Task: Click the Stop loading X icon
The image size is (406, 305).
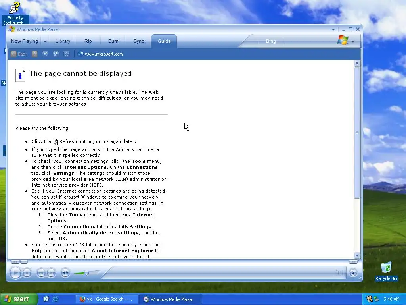Action: 45,54
